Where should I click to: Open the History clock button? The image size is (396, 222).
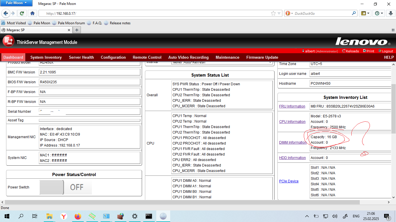[x=379, y=13]
